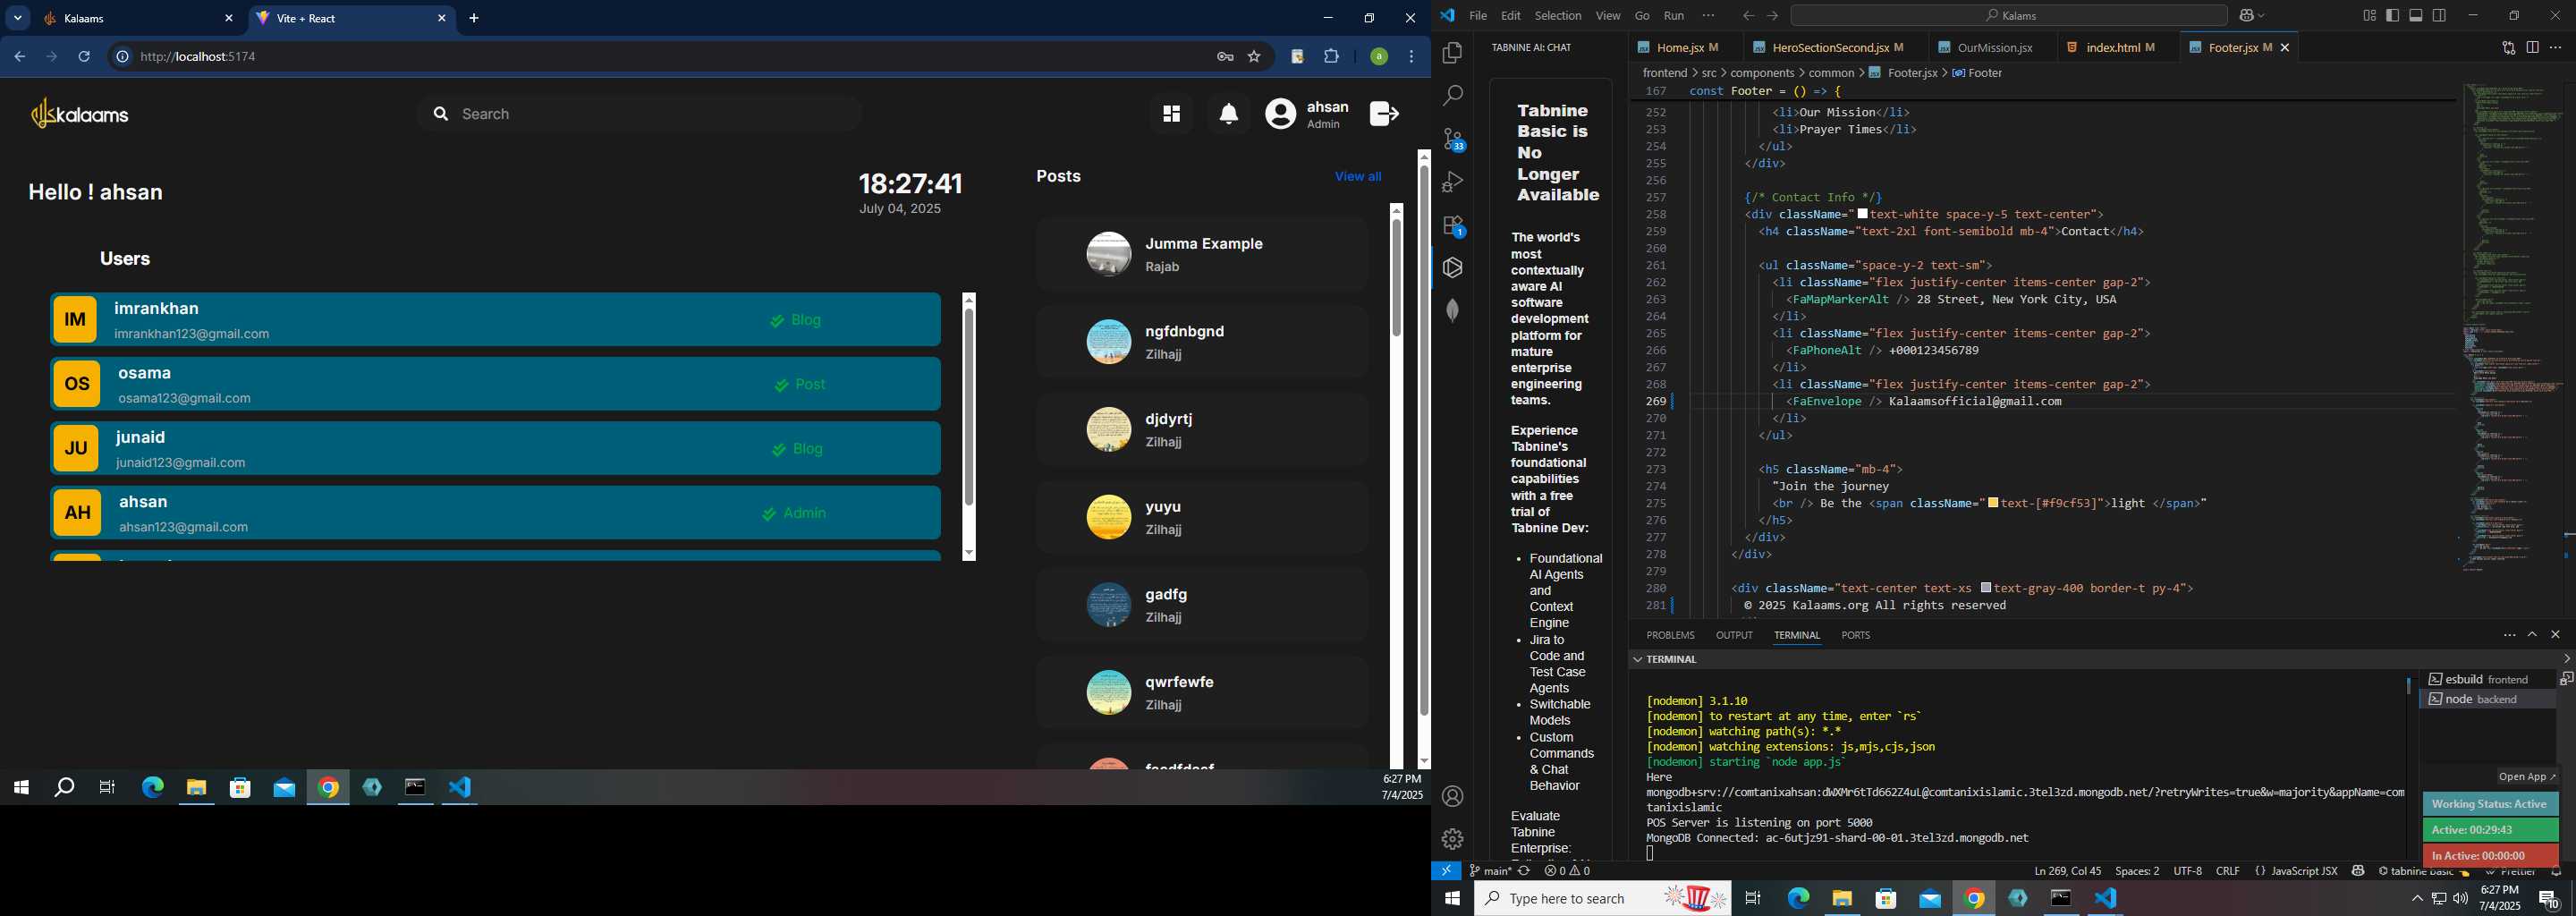
Task: Open the Accounts icon in VS Code
Action: tap(1453, 797)
